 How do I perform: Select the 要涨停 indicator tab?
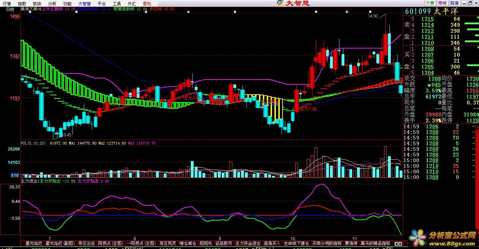[351, 243]
